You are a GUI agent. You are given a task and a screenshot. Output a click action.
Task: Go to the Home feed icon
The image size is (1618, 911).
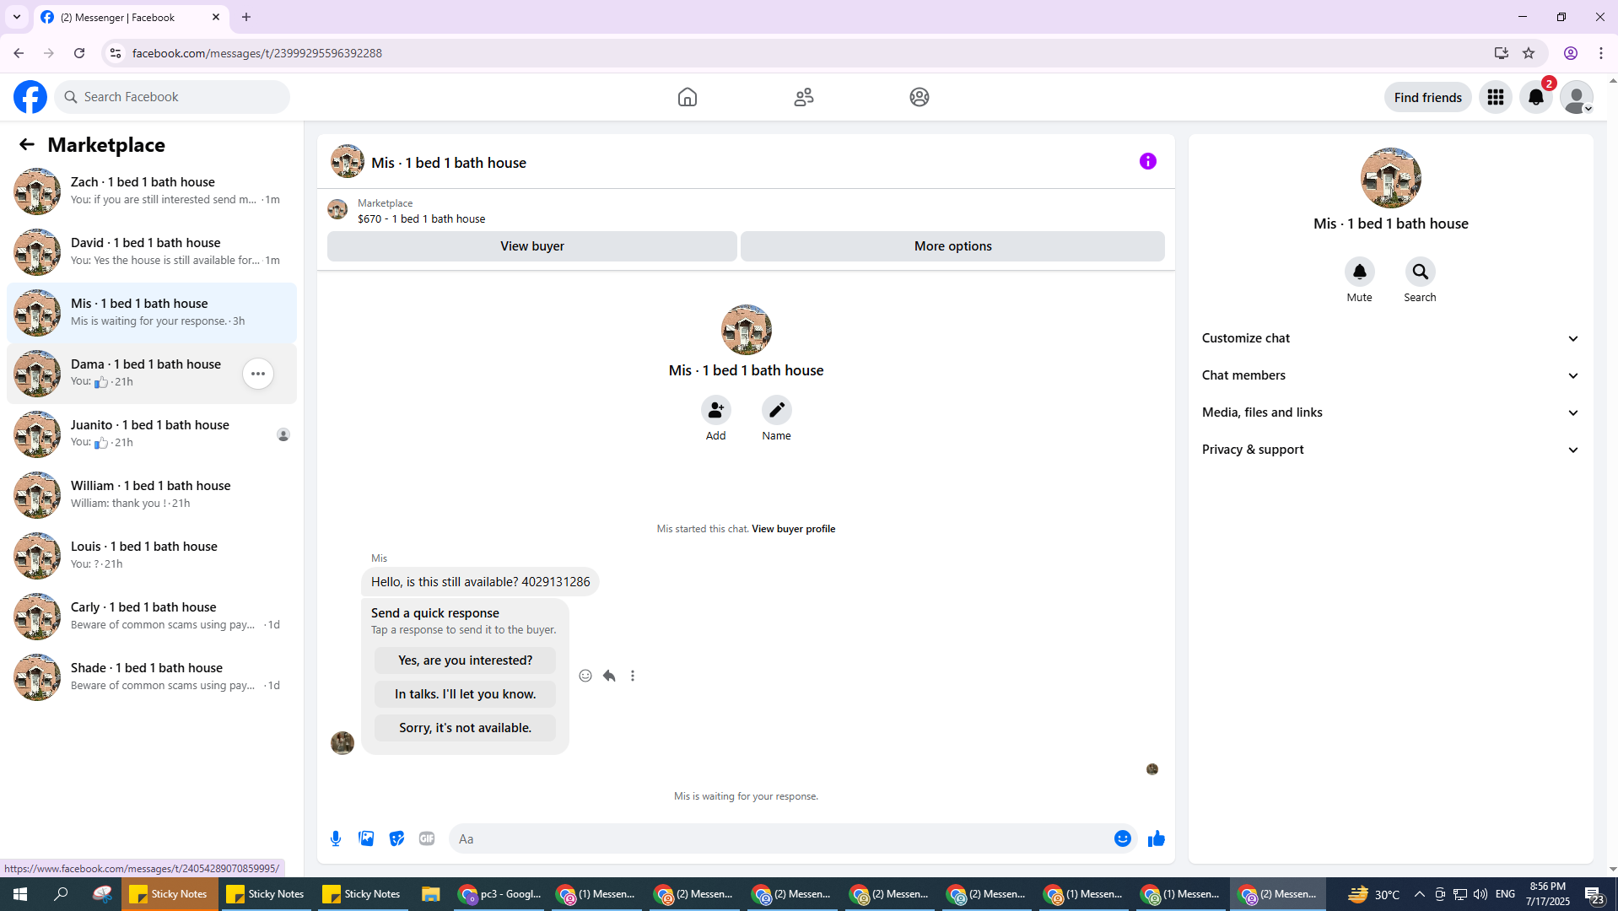tap(688, 97)
